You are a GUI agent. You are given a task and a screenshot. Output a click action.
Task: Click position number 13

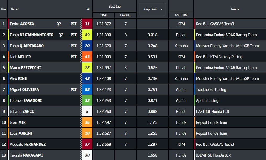tap(4, 155)
